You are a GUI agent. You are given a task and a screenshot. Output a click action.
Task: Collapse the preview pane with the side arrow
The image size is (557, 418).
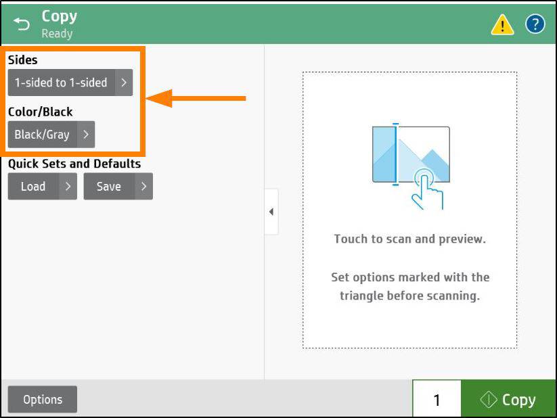(x=271, y=212)
